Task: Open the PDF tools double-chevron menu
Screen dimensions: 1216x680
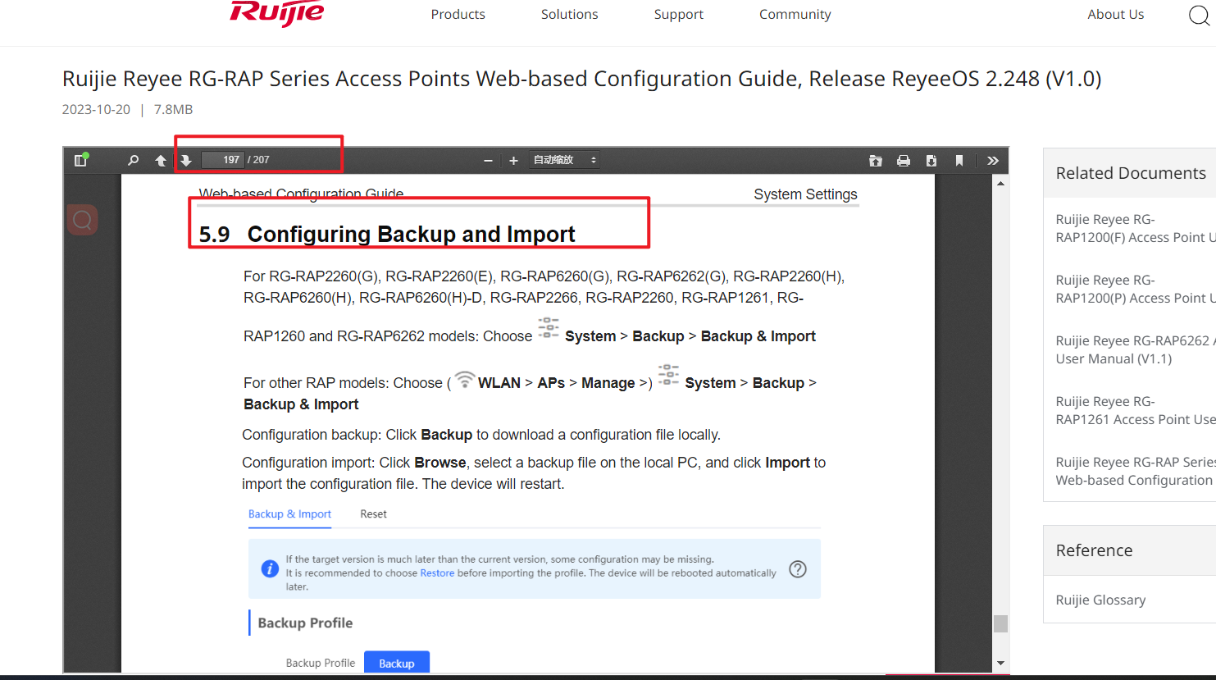Action: pos(993,160)
